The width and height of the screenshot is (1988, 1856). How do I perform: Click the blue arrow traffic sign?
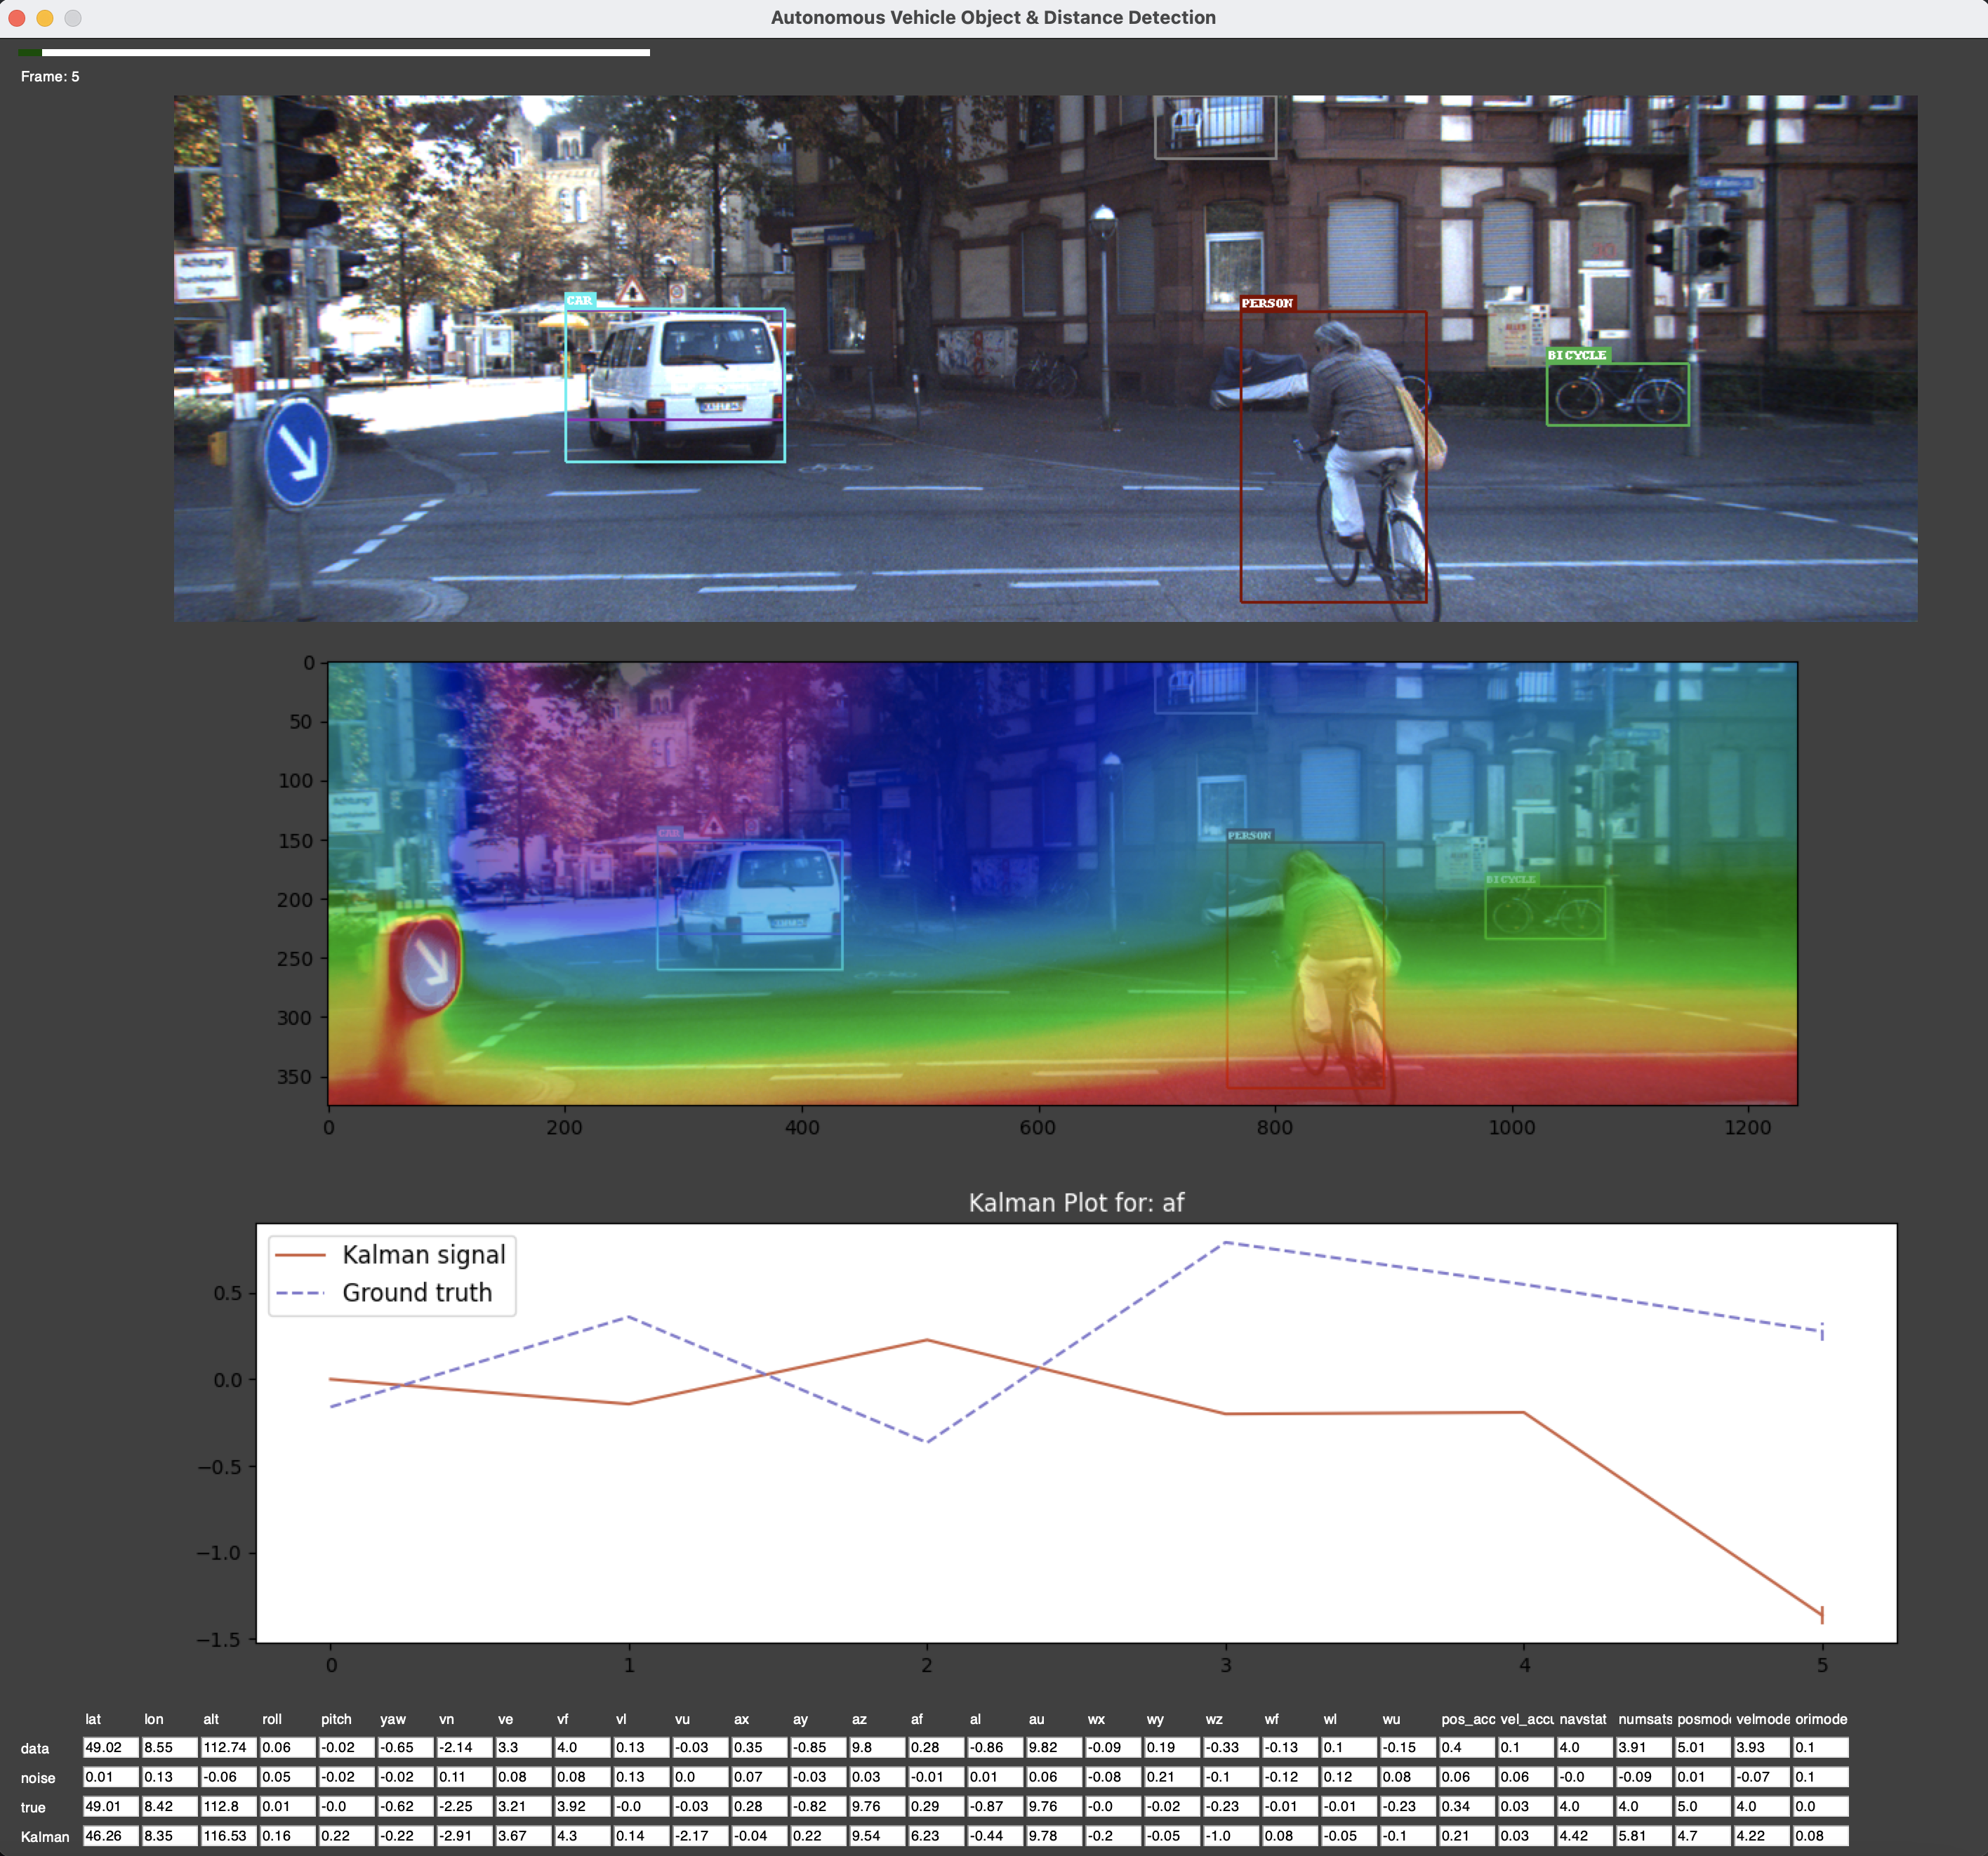(297, 454)
